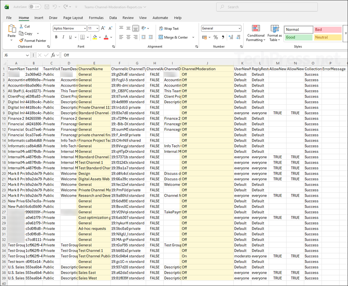Center text horizontally
348x286 pixels.
click(x=128, y=37)
